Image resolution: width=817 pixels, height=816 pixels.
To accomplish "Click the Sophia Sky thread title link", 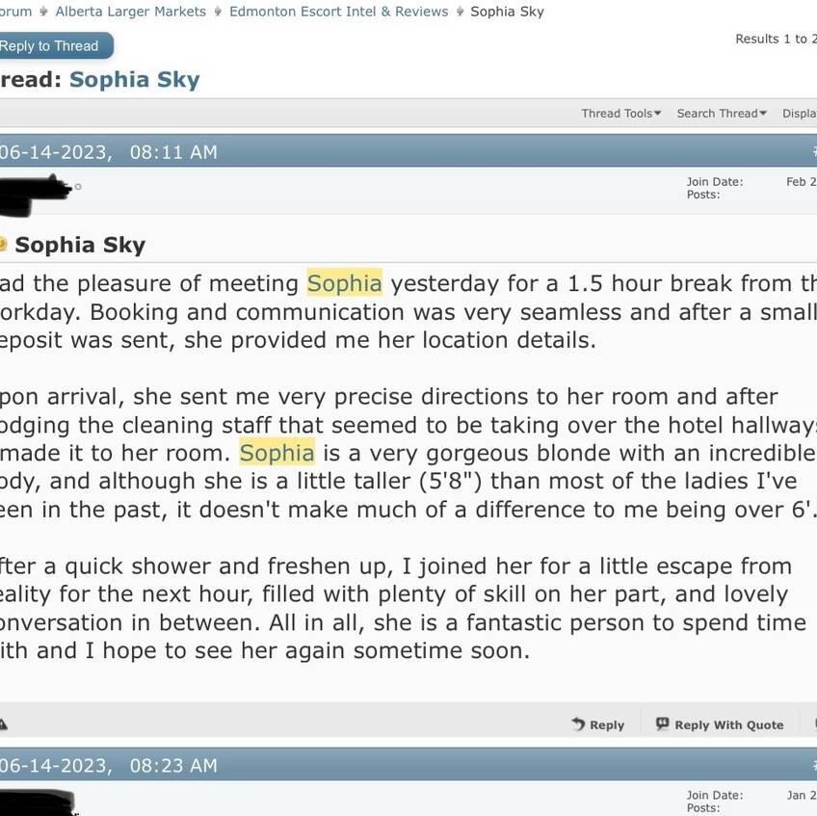I will click(x=134, y=79).
